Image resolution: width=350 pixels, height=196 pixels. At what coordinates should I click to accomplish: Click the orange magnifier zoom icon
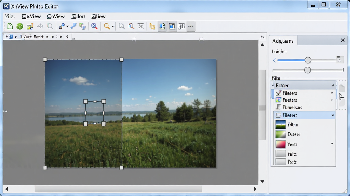[x=107, y=26]
